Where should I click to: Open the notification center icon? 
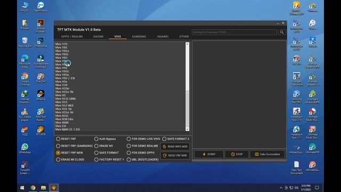[x=317, y=188]
